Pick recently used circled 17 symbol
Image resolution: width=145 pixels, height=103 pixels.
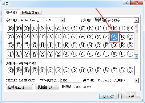(35, 70)
